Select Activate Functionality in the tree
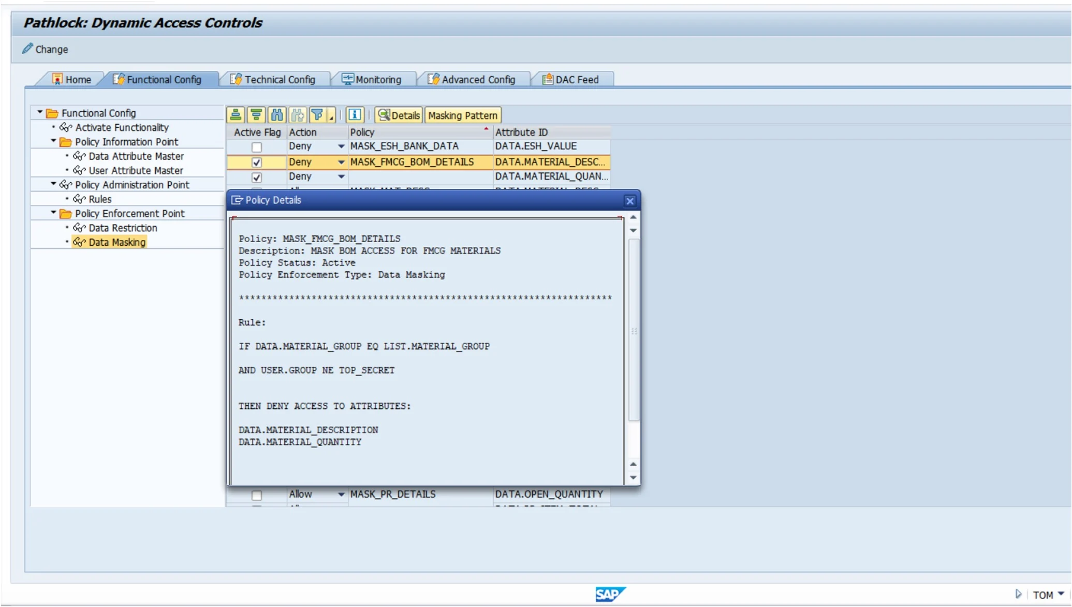This screenshot has height=607, width=1072. 122,127
